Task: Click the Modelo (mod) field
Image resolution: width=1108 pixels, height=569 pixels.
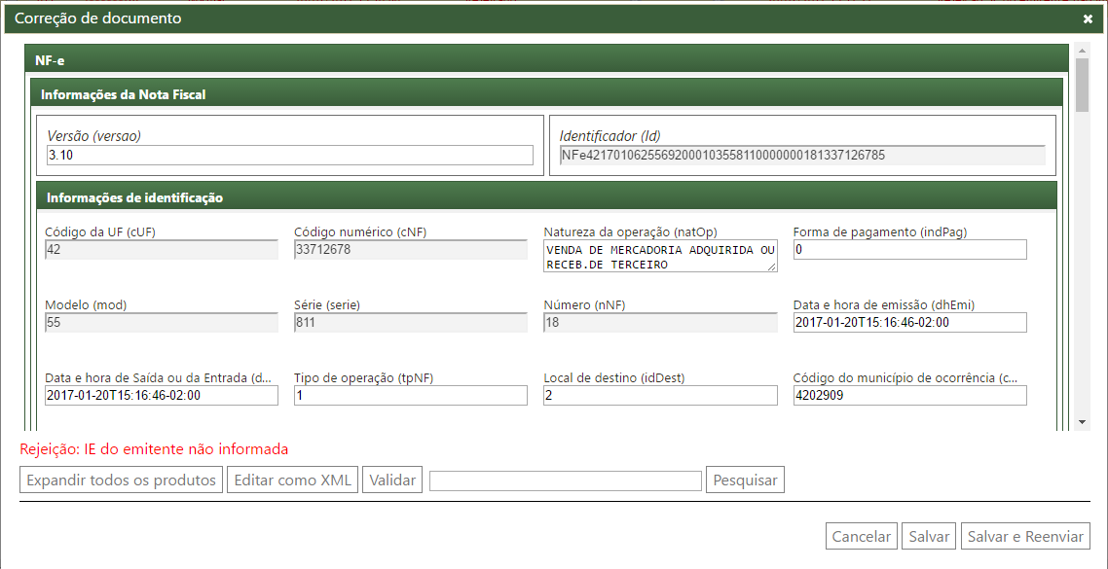Action: click(x=162, y=323)
